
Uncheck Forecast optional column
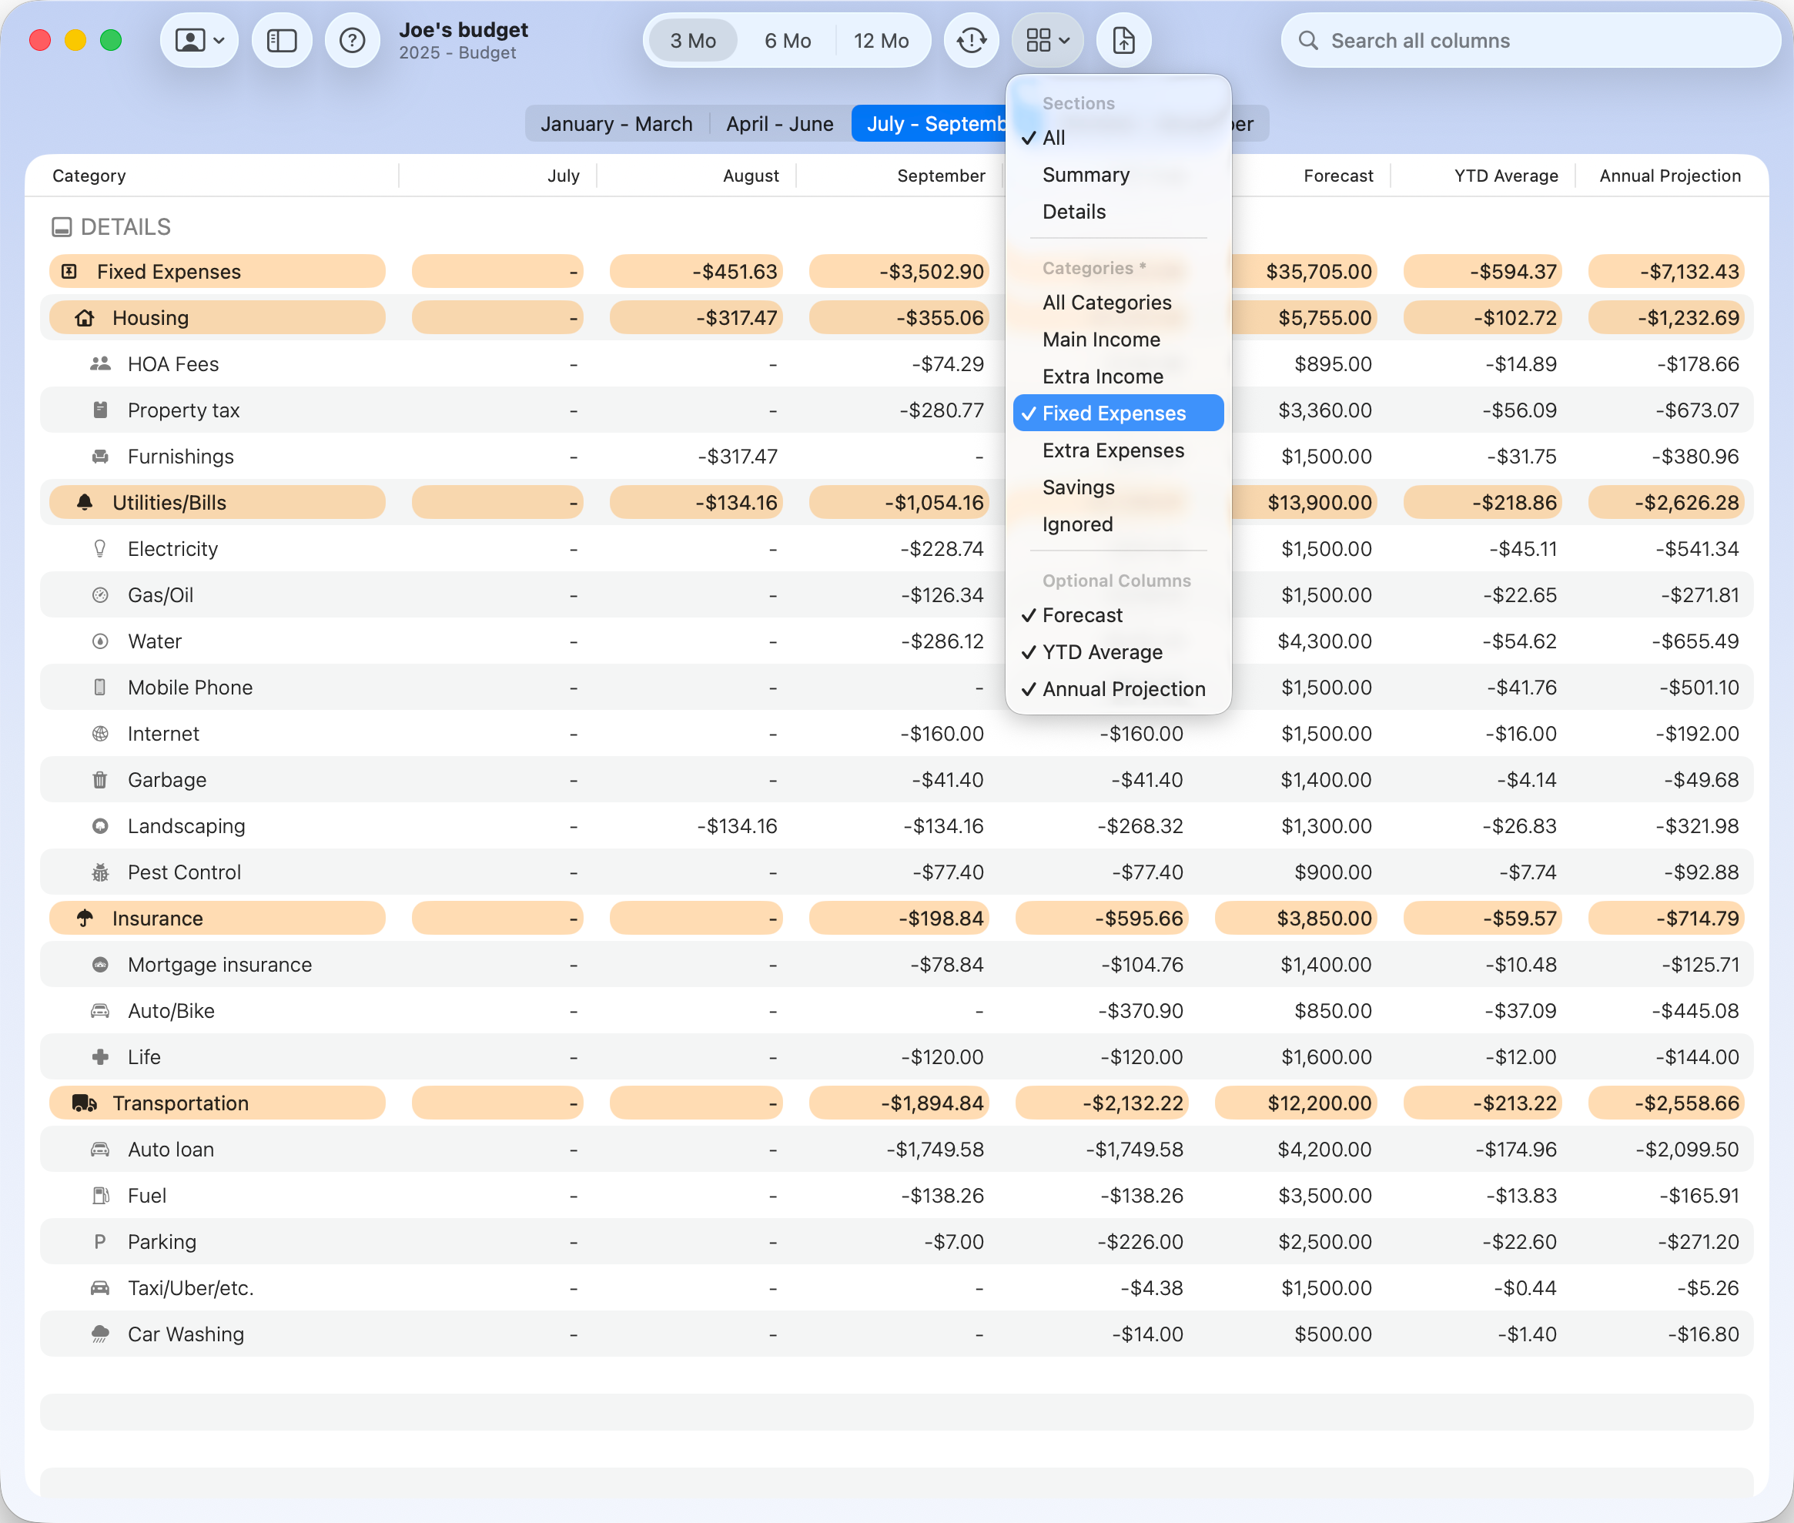[1083, 615]
